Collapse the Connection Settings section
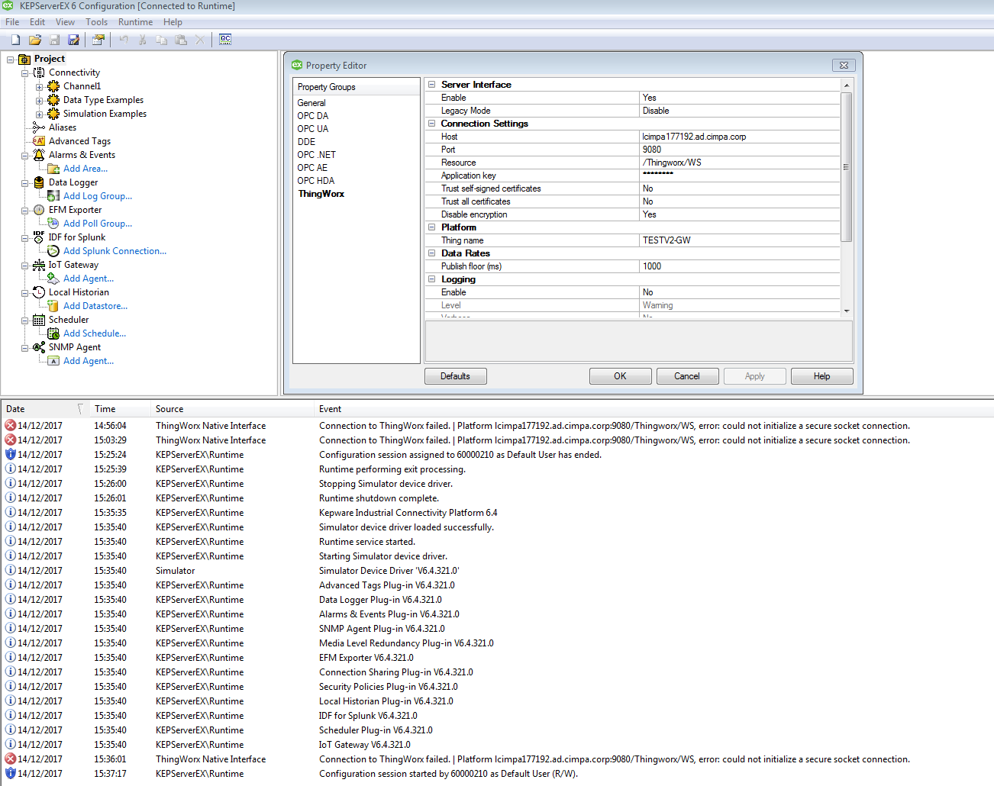This screenshot has height=786, width=994. tap(431, 124)
